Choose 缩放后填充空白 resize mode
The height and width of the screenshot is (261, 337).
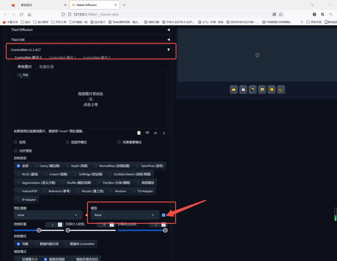tap(85, 259)
